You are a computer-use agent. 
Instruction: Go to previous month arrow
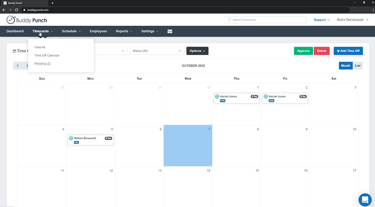click(18, 65)
